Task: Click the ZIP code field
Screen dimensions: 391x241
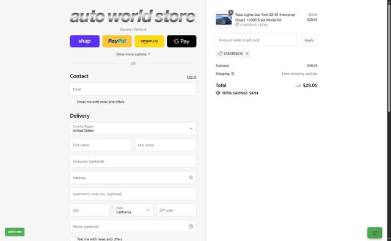Action: tap(177, 210)
